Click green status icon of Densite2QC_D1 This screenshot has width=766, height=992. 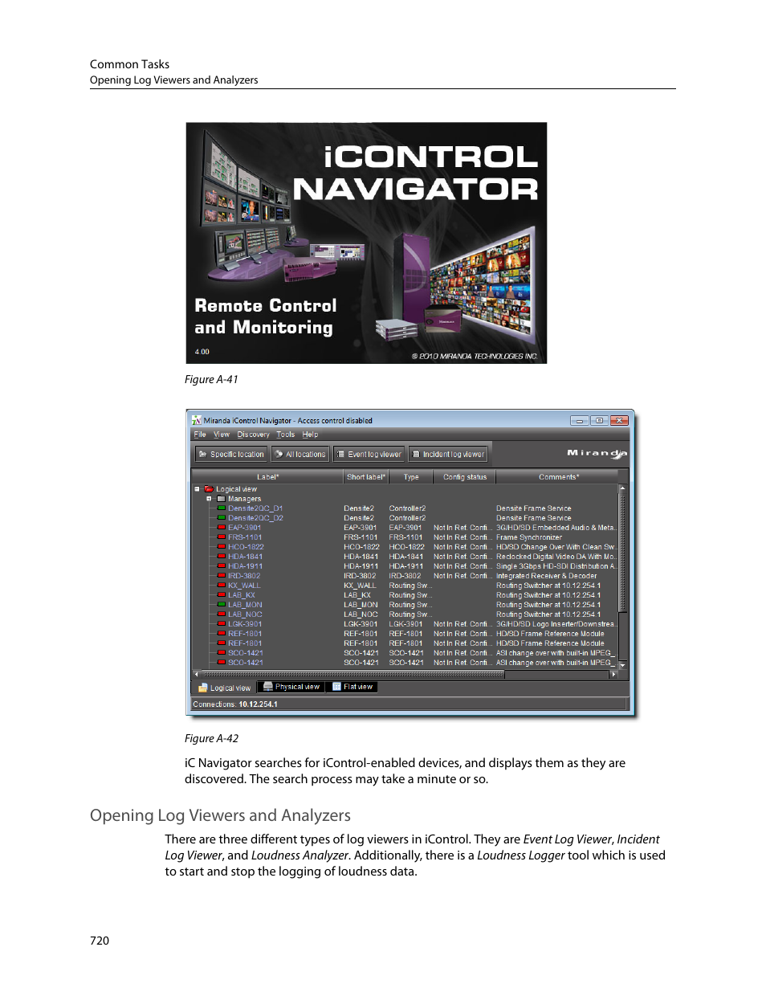tap(222, 508)
